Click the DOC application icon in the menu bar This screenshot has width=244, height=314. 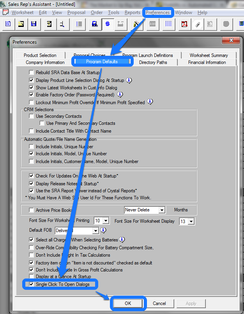pyautogui.click(x=5, y=12)
